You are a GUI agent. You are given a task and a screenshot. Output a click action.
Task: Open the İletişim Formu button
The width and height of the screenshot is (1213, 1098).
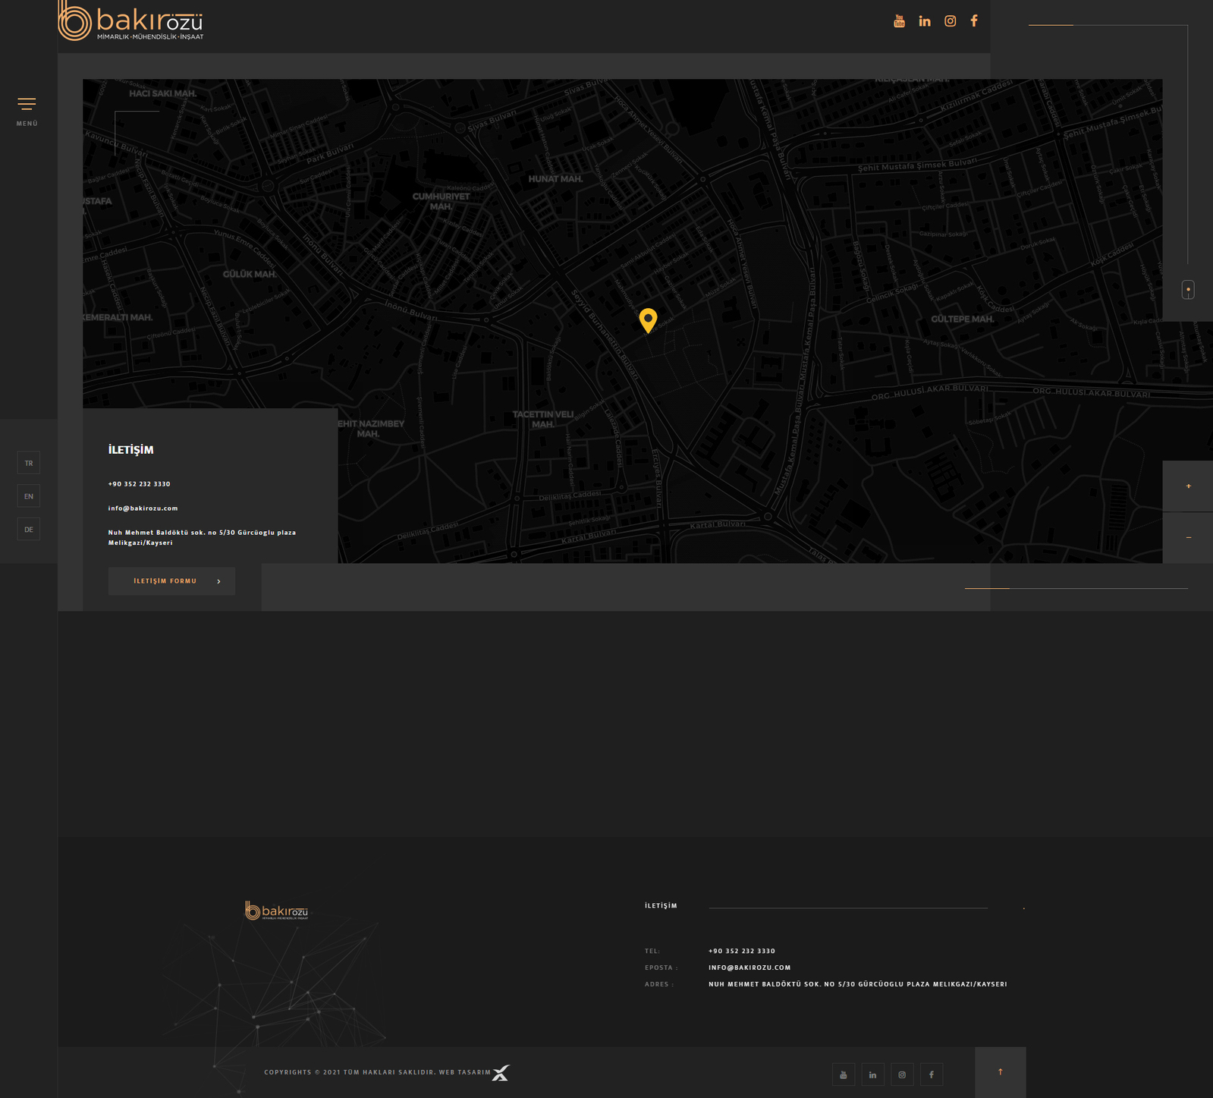171,581
